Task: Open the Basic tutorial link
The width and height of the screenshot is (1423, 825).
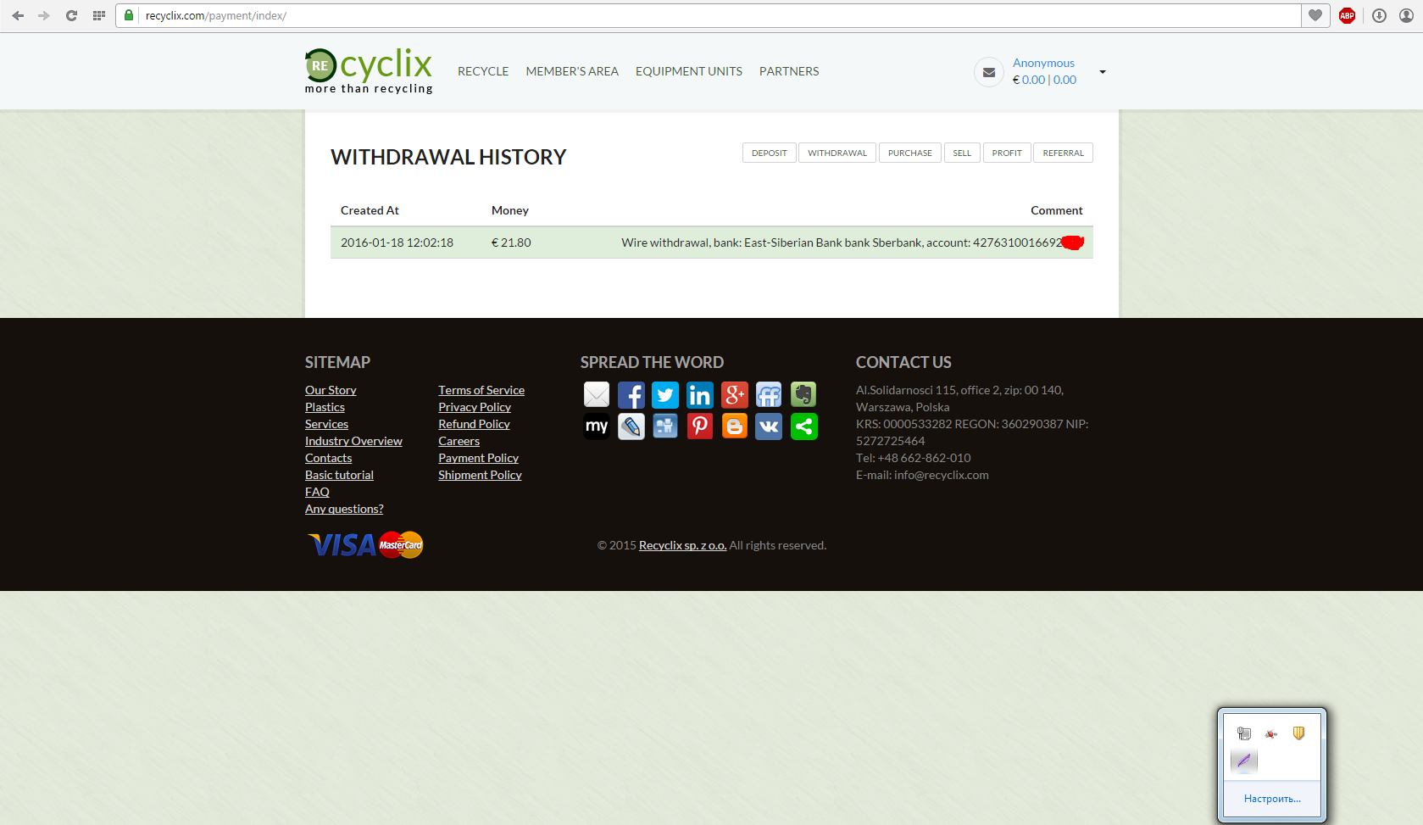Action: 339,475
